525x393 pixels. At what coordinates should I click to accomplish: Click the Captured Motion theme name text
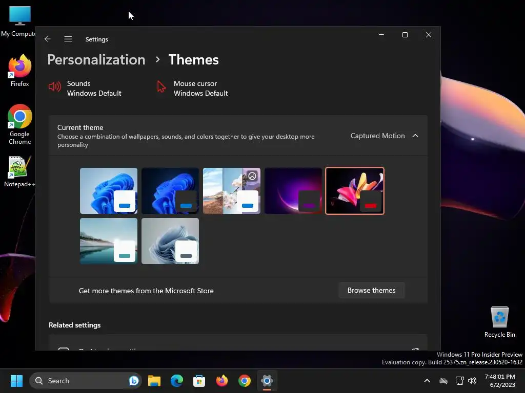click(x=377, y=136)
